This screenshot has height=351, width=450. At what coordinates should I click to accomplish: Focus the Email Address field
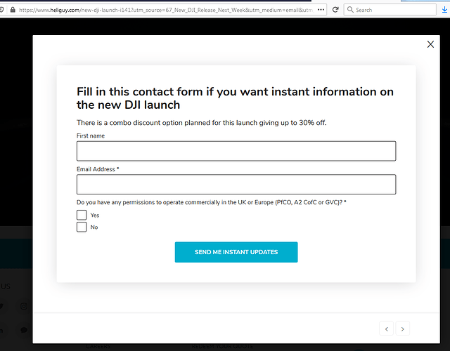coord(236,184)
